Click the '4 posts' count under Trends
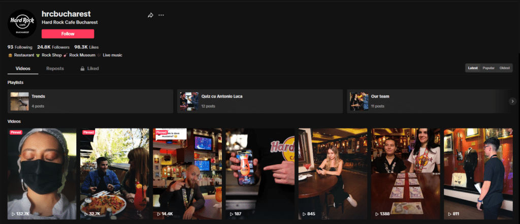 [x=38, y=106]
